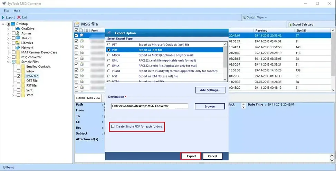Select the NSF export radio button

pos(109,76)
